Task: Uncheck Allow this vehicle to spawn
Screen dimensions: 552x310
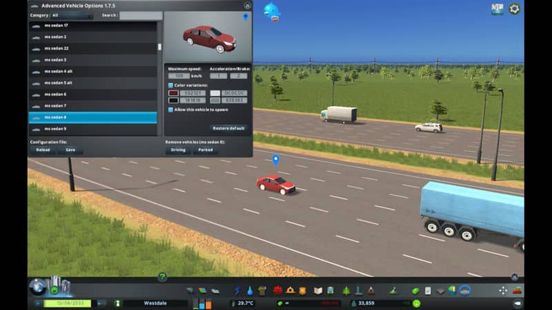Action: 171,110
